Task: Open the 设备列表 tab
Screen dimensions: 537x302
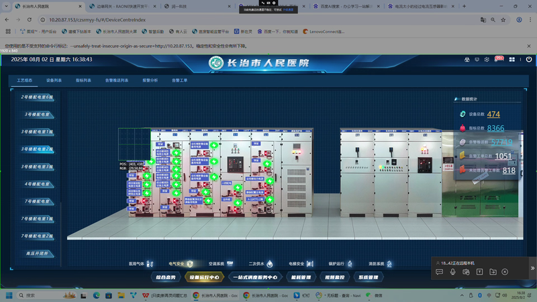Action: pyautogui.click(x=54, y=81)
